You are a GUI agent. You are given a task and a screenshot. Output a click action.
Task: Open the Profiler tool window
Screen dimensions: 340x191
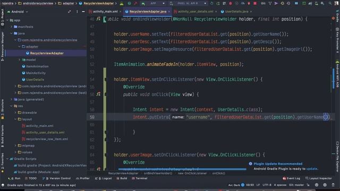[83, 178]
